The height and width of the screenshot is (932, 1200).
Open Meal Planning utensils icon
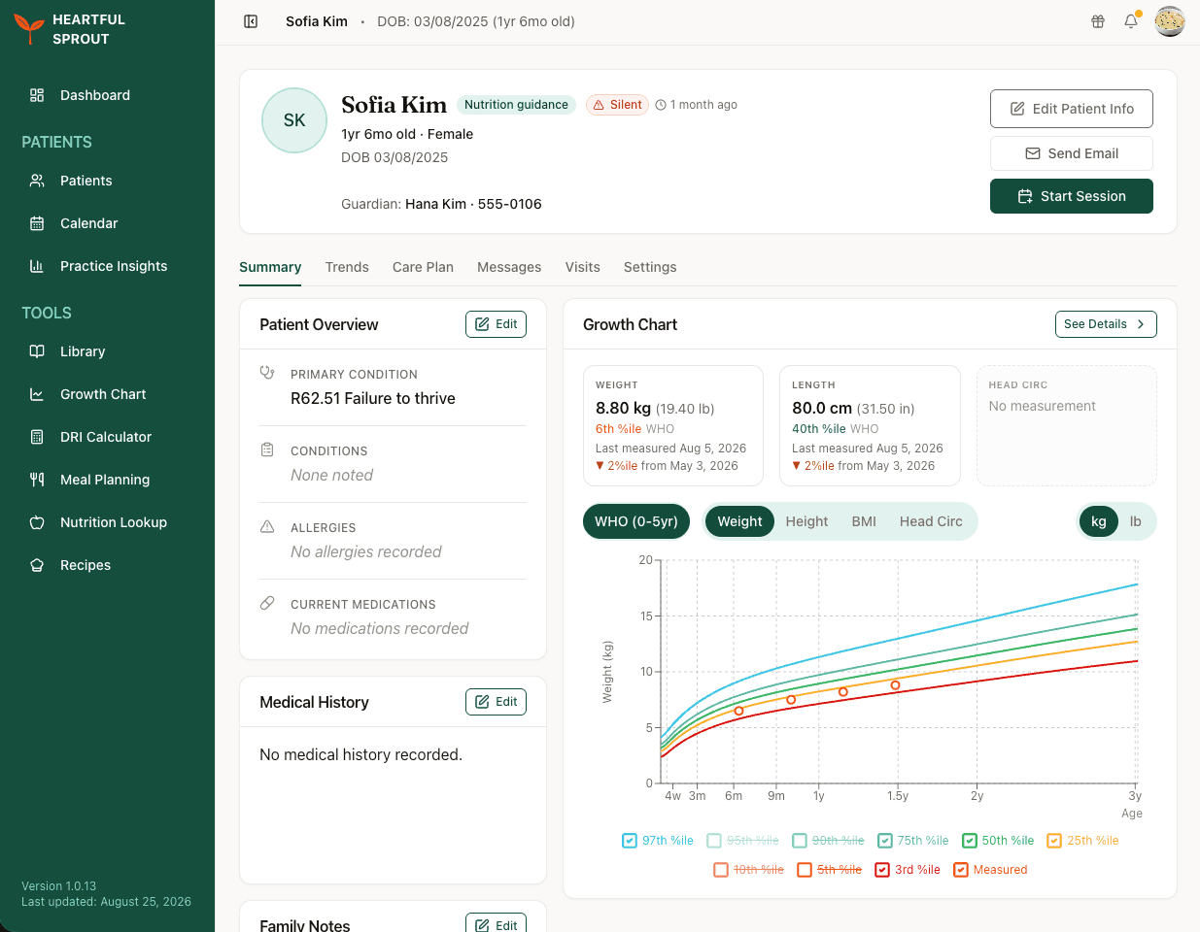point(37,480)
